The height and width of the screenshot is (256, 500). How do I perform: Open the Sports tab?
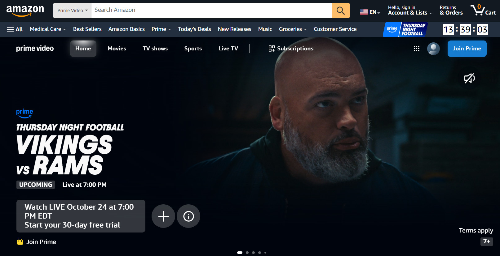pyautogui.click(x=193, y=49)
